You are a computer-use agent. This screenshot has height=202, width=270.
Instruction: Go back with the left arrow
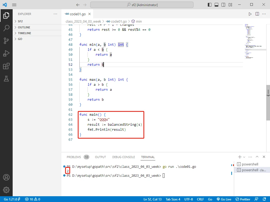pos(78,5)
